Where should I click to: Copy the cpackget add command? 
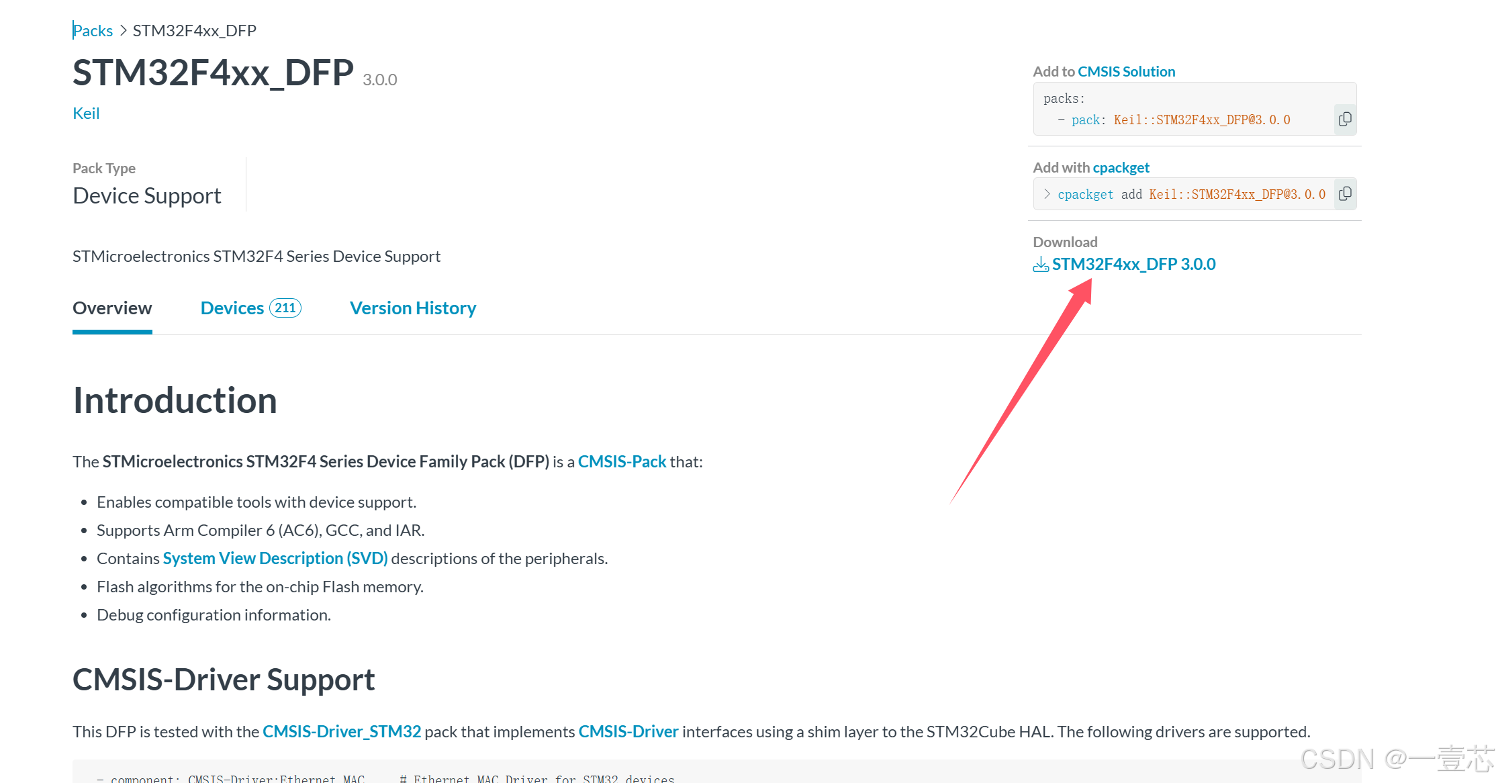point(1345,194)
